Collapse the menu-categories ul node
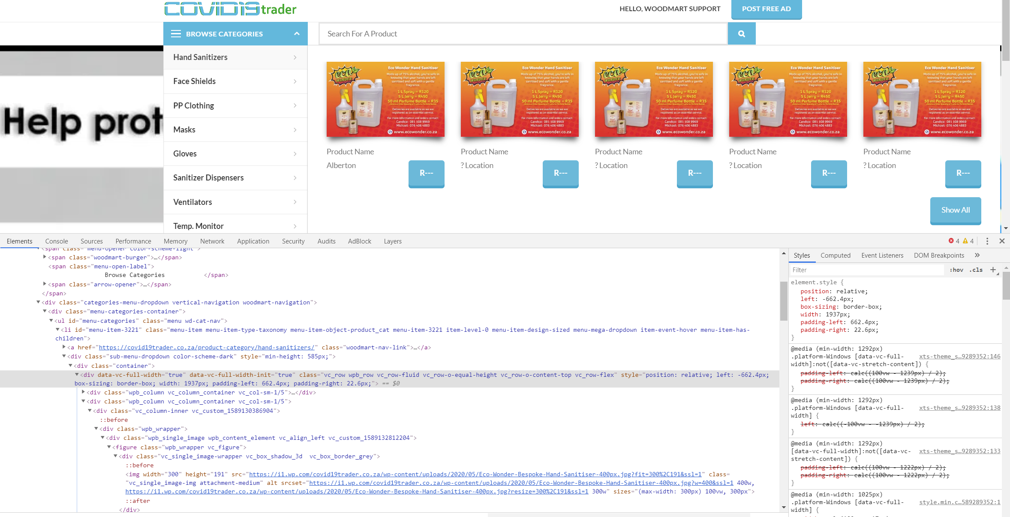 click(51, 321)
